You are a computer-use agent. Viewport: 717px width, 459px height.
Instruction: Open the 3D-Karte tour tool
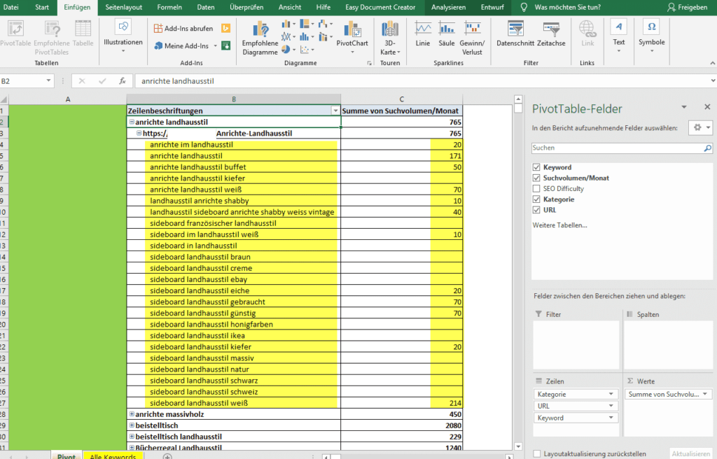pos(389,38)
